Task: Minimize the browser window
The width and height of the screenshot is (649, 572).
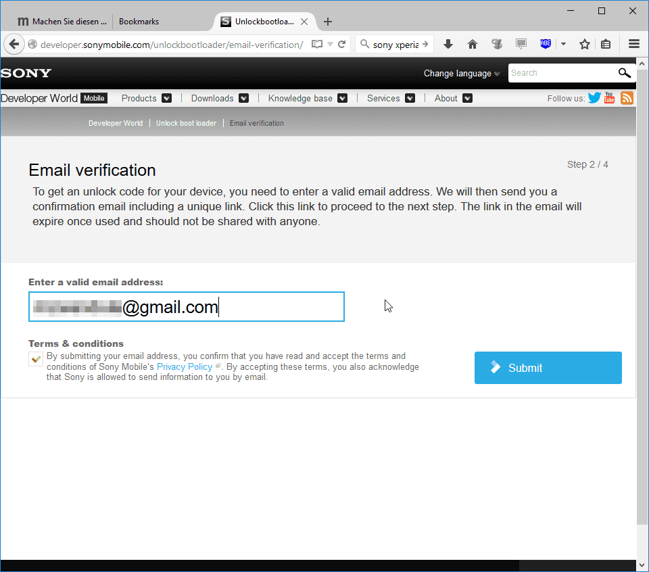Action: (x=571, y=11)
